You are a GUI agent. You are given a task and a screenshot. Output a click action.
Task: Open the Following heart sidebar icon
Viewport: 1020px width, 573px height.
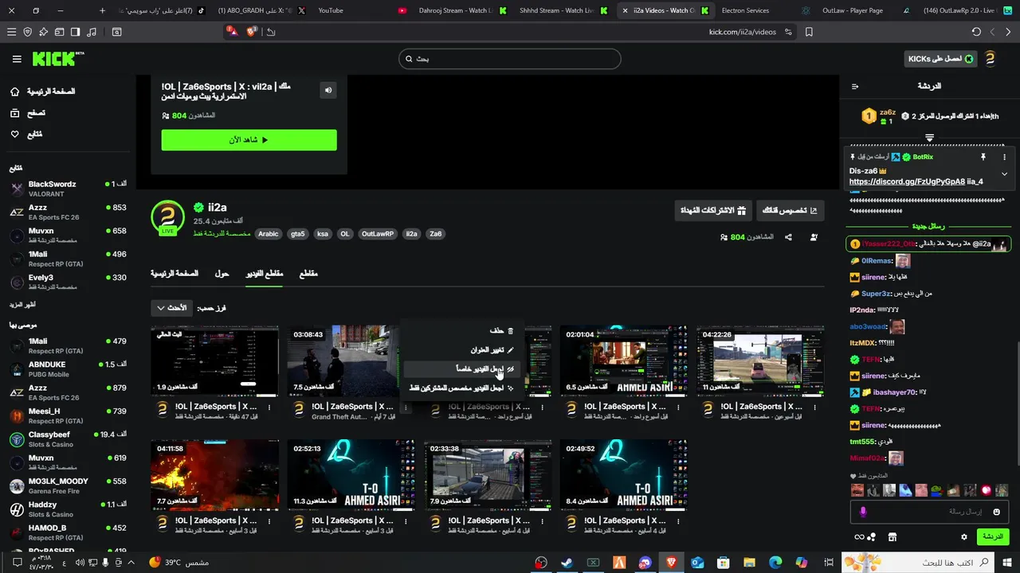14,134
